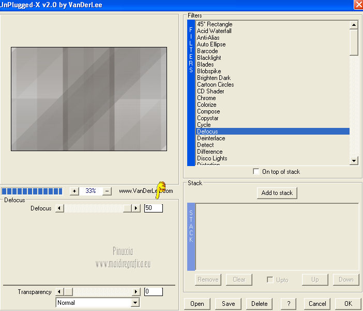The width and height of the screenshot is (363, 311).
Task: Close the UnPlugged-X window
Action: click(358, 5)
